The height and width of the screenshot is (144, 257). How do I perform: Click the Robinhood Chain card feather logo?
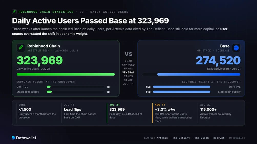coord(21,48)
